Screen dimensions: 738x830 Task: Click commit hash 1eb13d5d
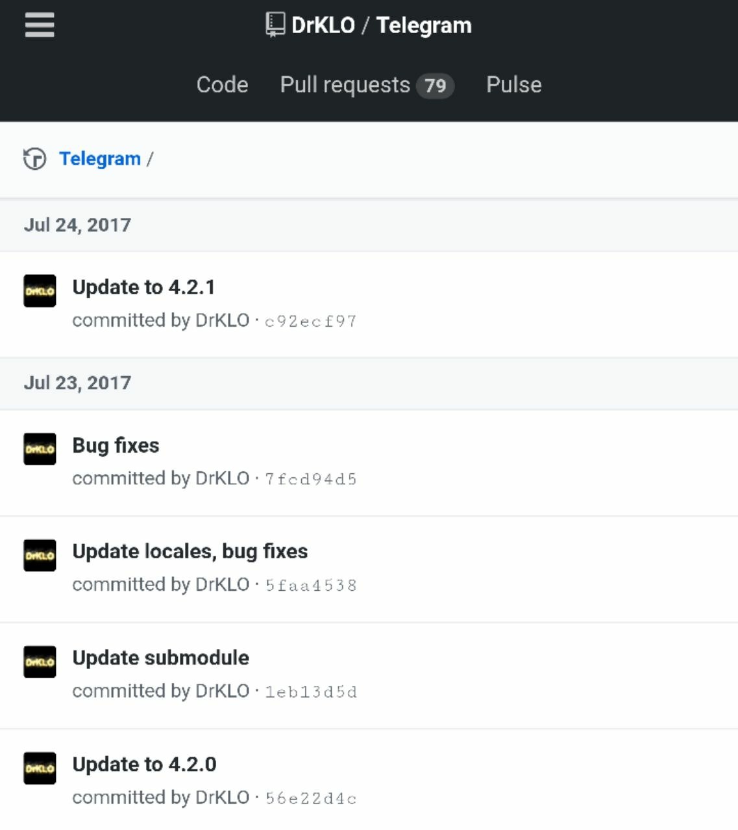point(310,692)
